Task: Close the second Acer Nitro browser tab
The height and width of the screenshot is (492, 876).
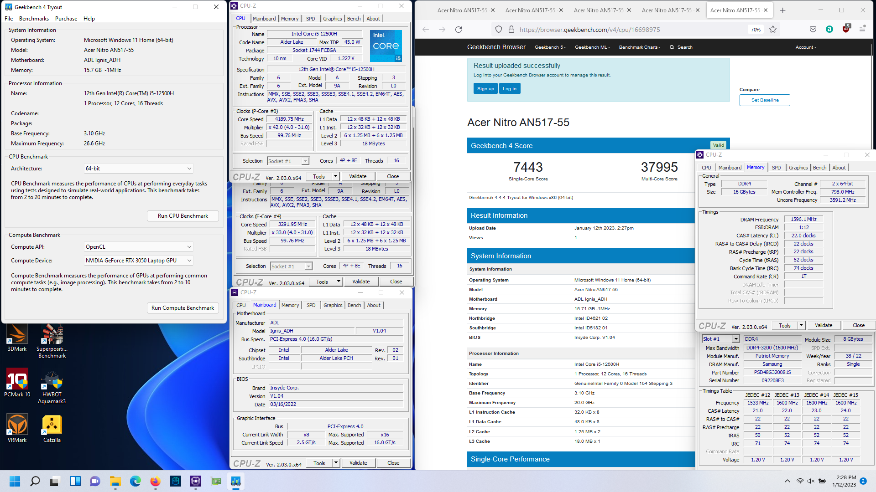Action: [561, 10]
